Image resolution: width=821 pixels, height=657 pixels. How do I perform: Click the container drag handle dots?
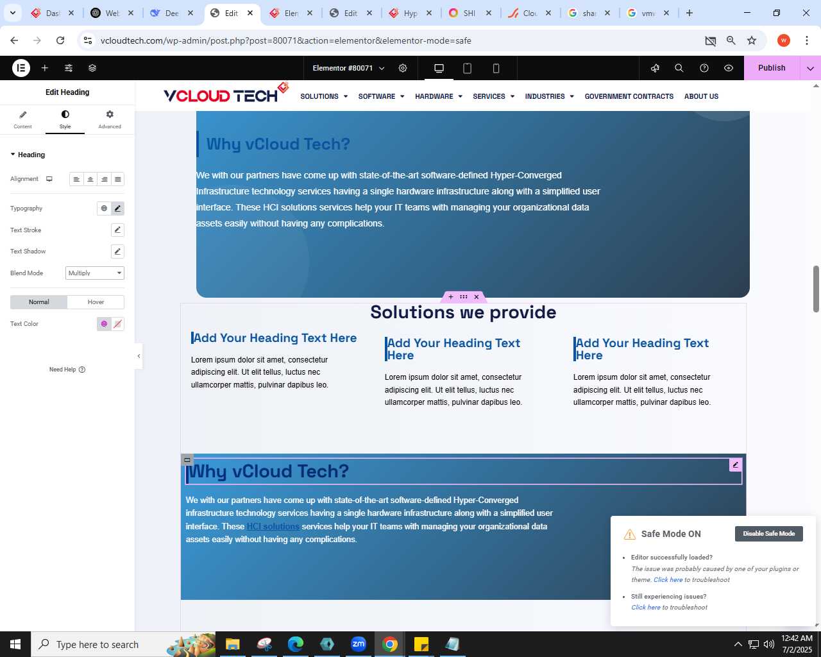[463, 297]
